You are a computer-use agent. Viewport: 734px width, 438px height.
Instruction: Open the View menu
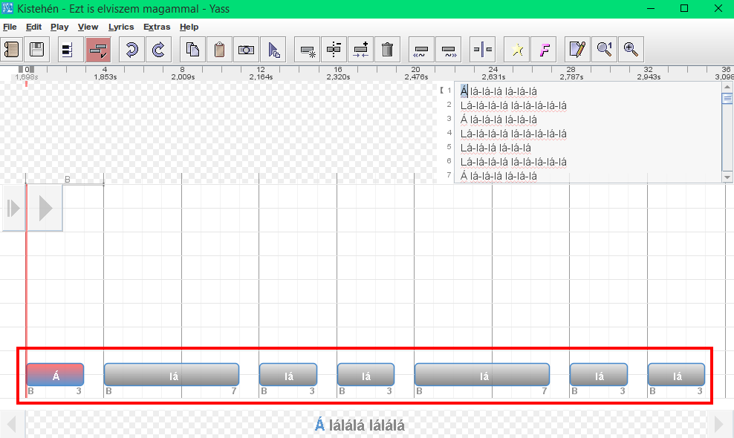tap(88, 27)
